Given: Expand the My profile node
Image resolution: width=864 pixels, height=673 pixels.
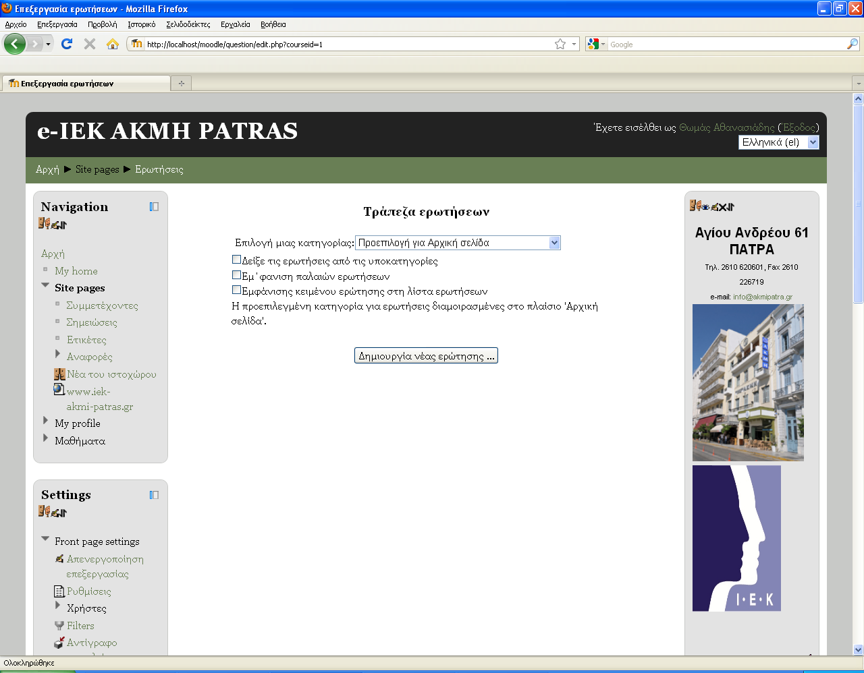Looking at the screenshot, I should coord(45,421).
